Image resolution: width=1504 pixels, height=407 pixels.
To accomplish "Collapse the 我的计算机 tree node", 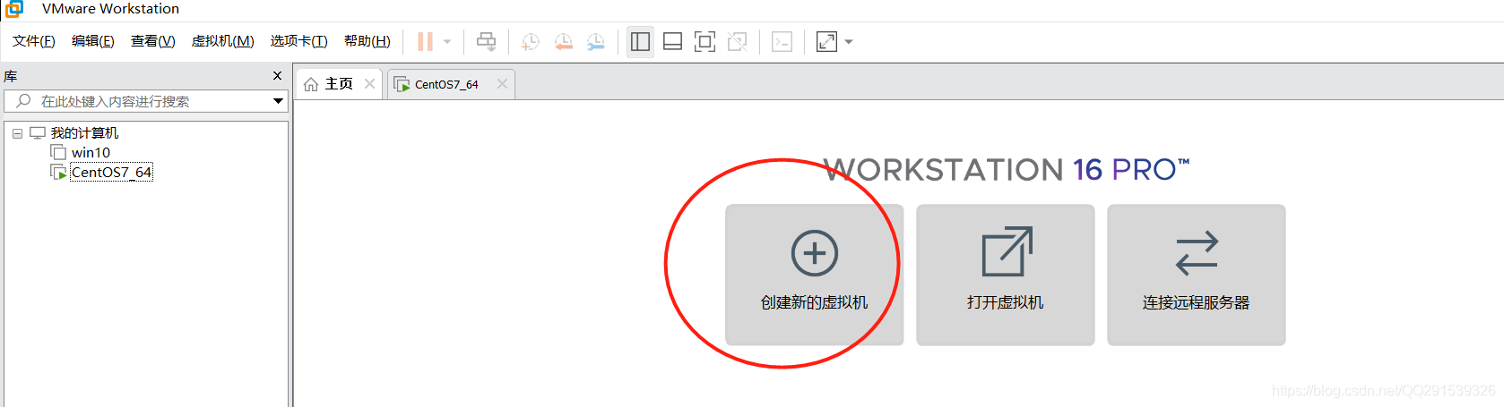I will click(17, 133).
